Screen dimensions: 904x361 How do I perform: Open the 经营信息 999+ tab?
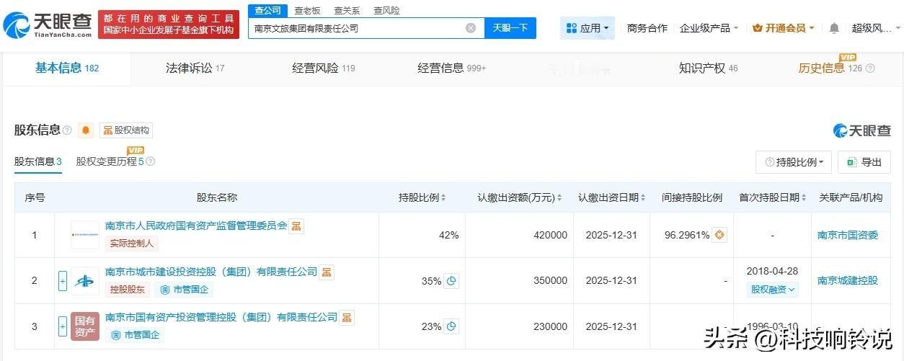(x=452, y=68)
